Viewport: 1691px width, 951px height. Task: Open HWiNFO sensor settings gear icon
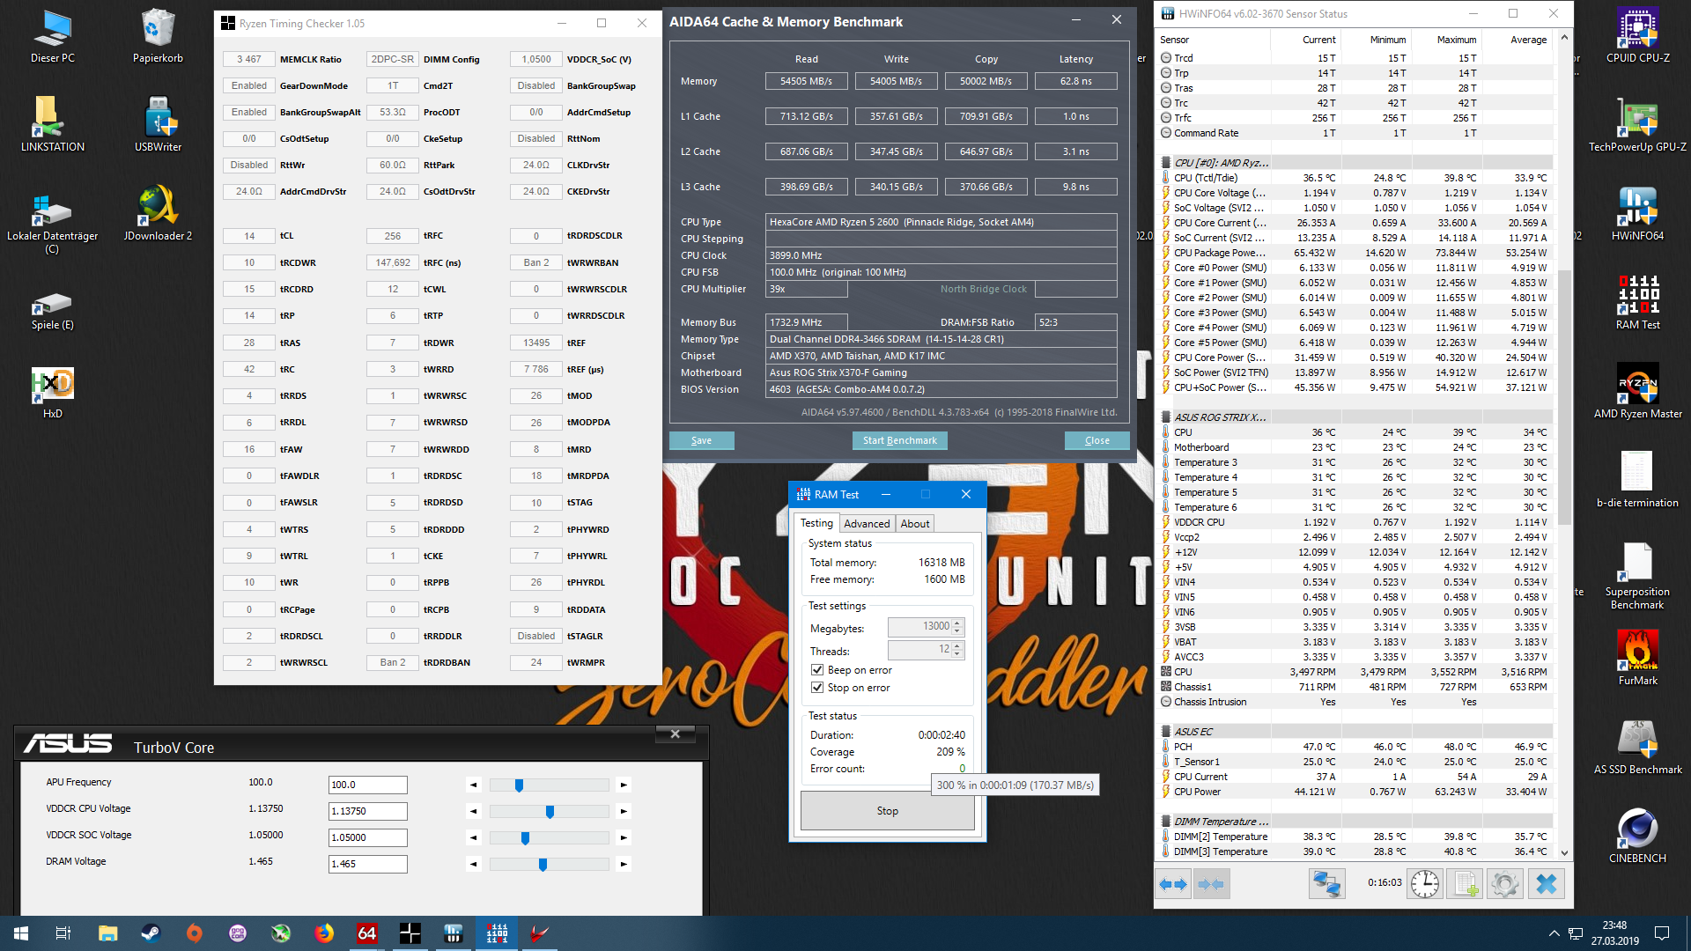[x=1504, y=884]
